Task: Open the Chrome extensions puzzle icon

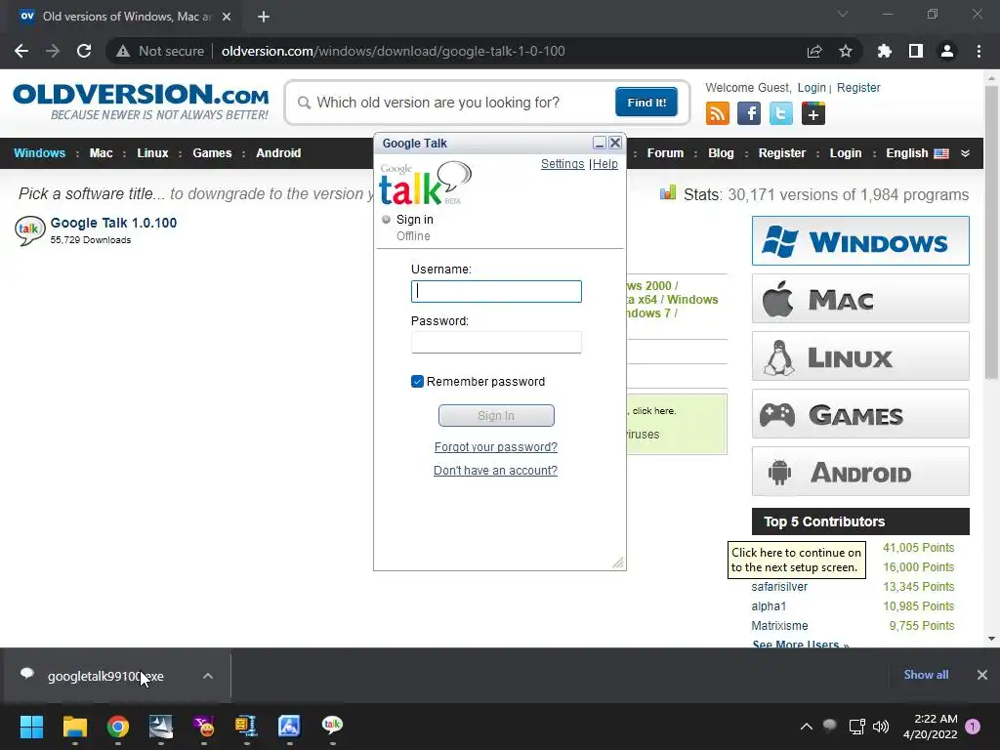Action: click(x=884, y=51)
